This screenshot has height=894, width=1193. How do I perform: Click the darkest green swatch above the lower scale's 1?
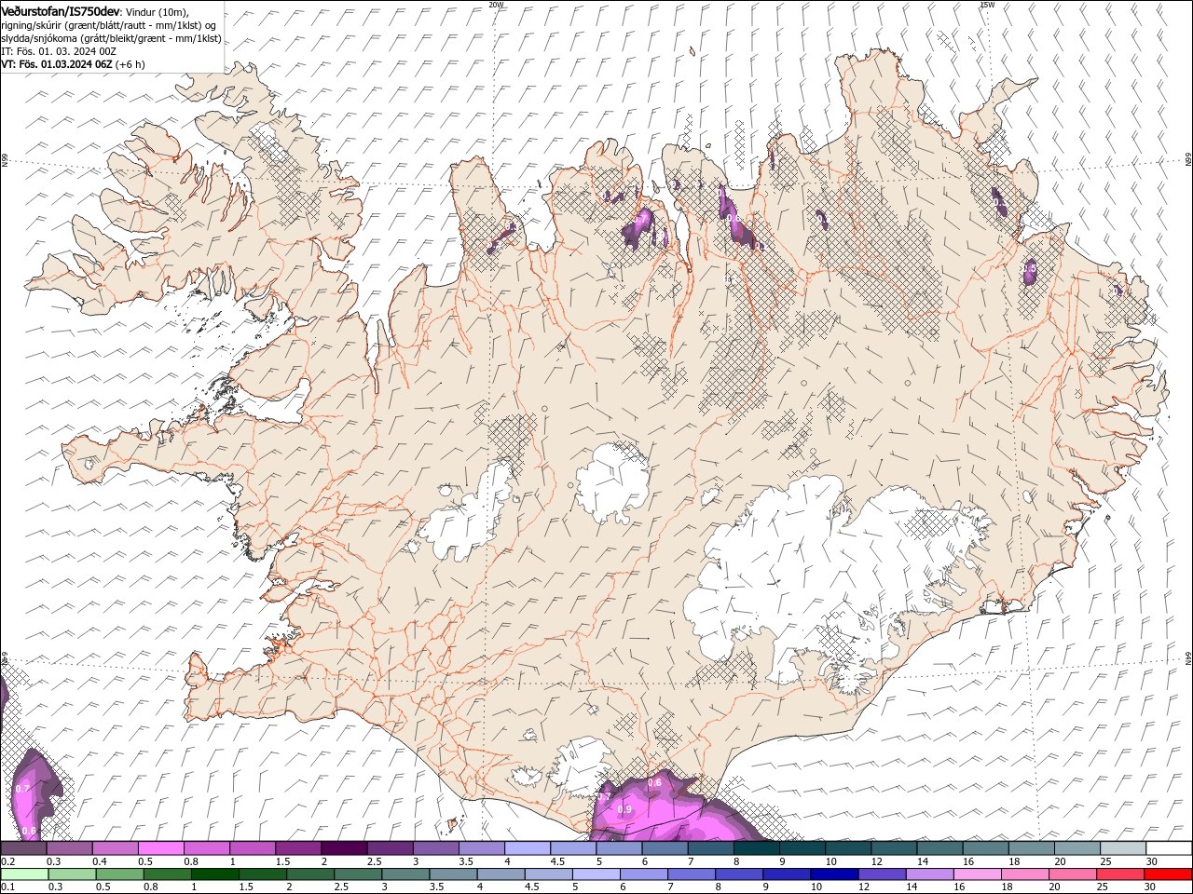tap(214, 874)
